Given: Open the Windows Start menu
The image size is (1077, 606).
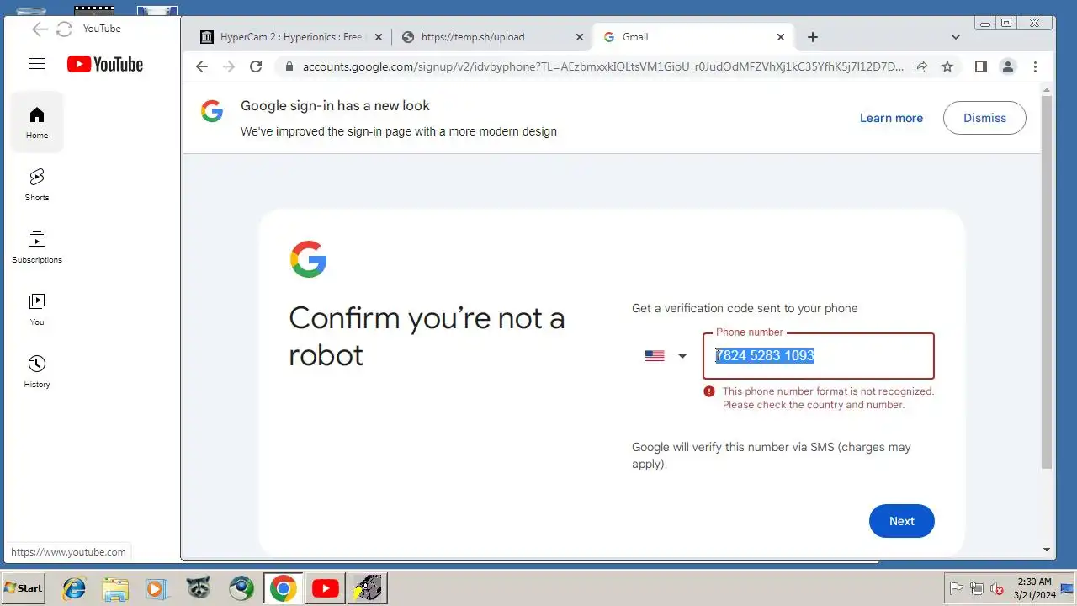Looking at the screenshot, I should pyautogui.click(x=23, y=587).
